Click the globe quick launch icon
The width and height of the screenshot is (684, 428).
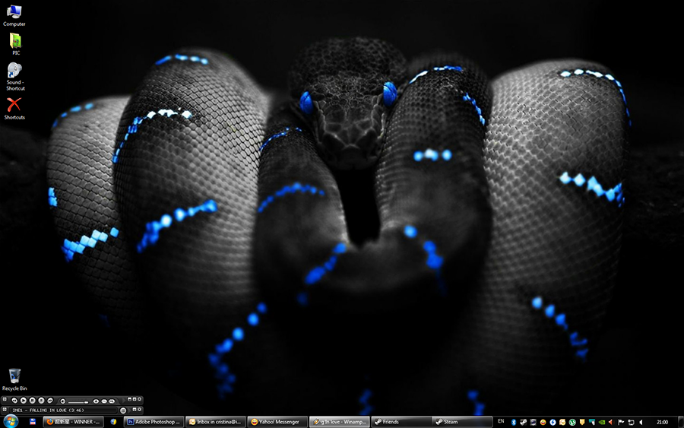point(113,421)
